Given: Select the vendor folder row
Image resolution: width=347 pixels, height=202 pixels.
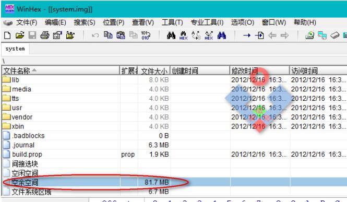Looking at the screenshot, I should click(174, 117).
